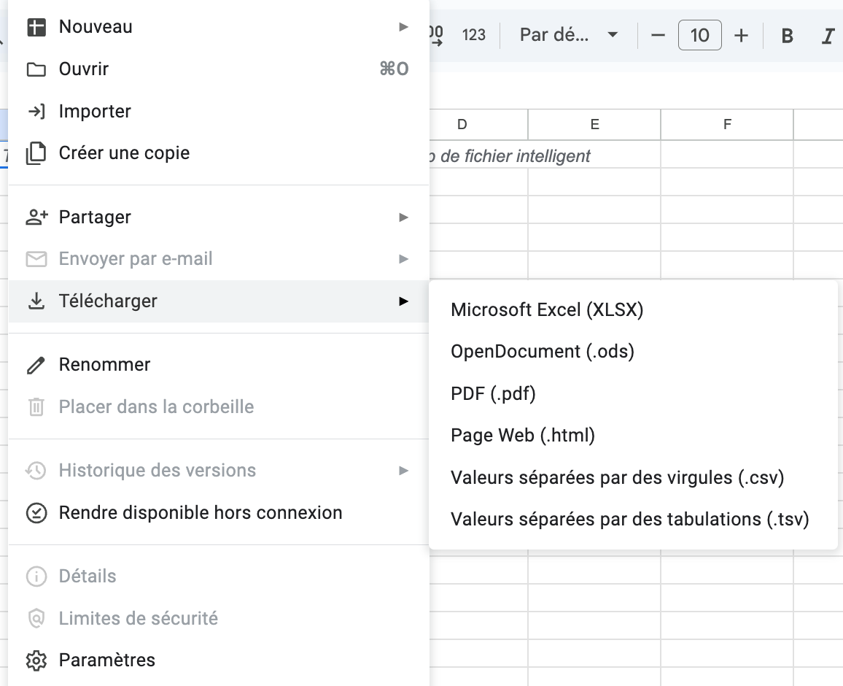Click the Créer une copie icon

35,153
